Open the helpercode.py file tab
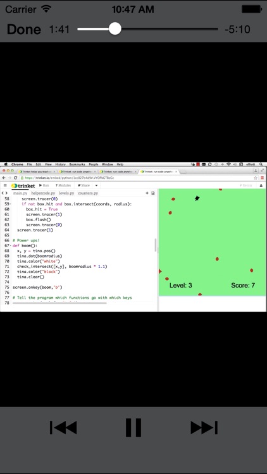Image resolution: width=267 pixels, height=474 pixels. [x=43, y=193]
